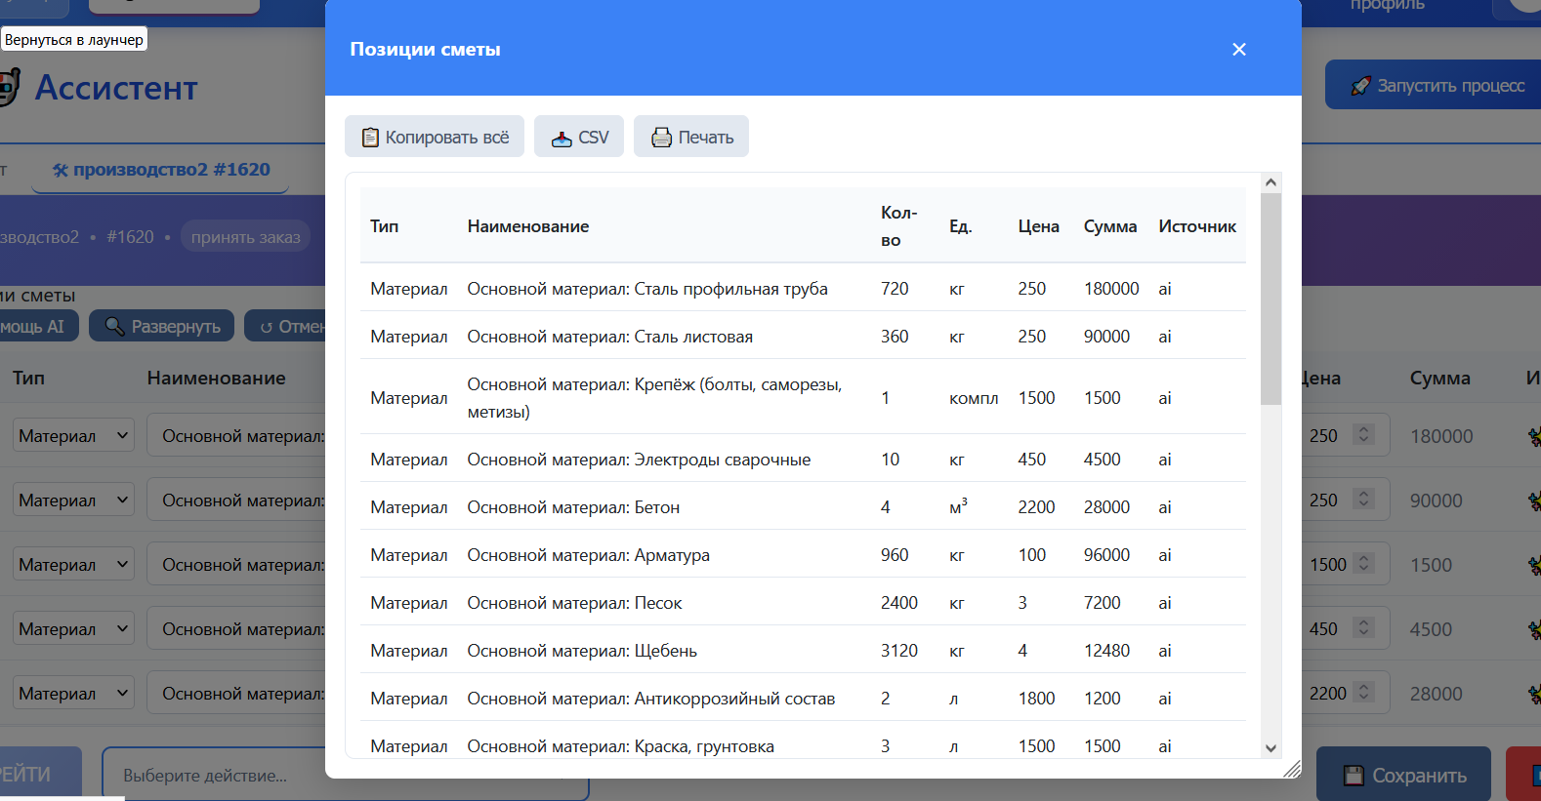Adjust the price stepper of 180000 row
Image resolution: width=1541 pixels, height=801 pixels.
click(x=1364, y=435)
